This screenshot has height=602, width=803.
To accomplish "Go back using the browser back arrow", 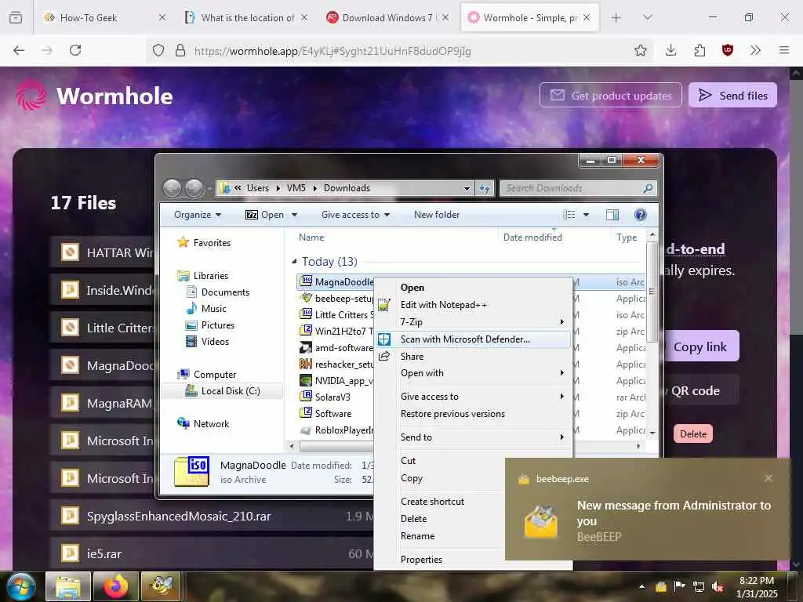I will [19, 50].
